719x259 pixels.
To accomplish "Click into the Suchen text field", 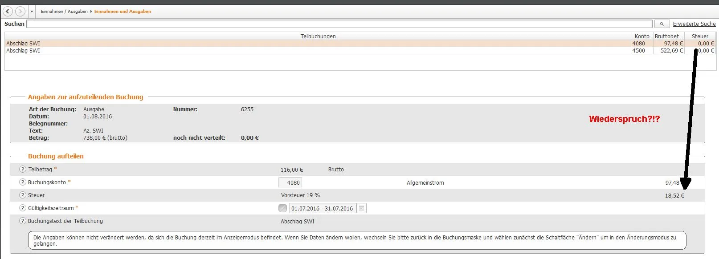I will click(x=339, y=24).
